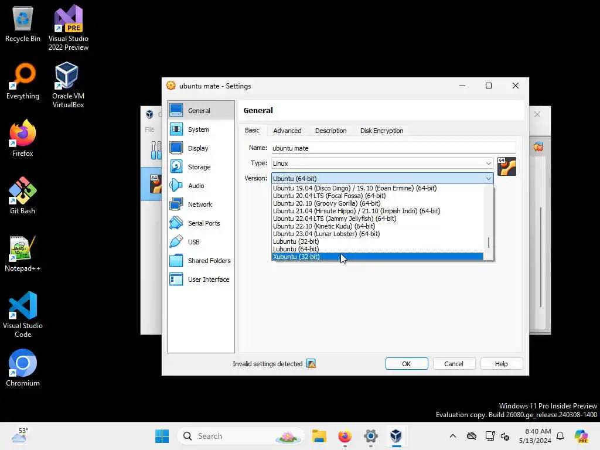Select the Oracle VM VirtualBox desktop shortcut
Image resolution: width=600 pixels, height=450 pixels.
click(x=68, y=85)
